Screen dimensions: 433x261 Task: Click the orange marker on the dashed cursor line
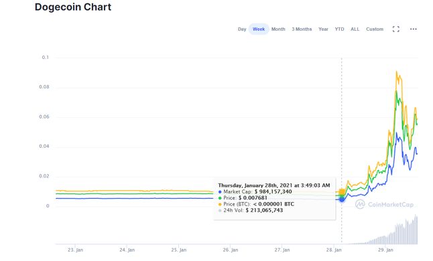click(342, 192)
